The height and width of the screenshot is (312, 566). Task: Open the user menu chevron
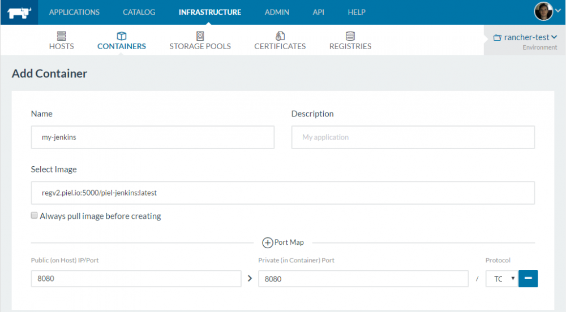tap(558, 11)
